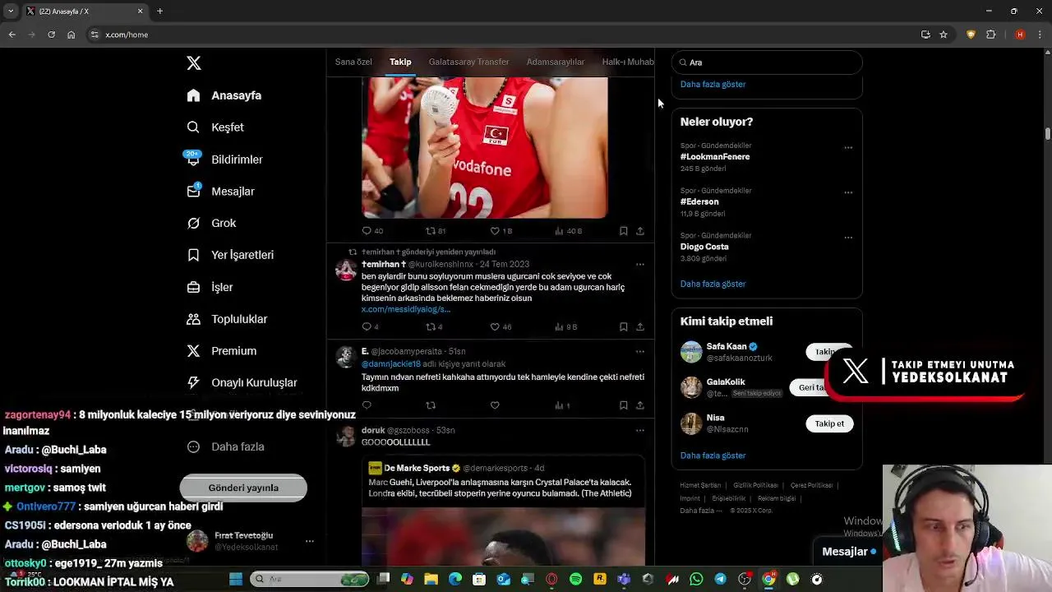The height and width of the screenshot is (592, 1052).
Task: View analytics of temirhan post 9 B
Action: 566,326
